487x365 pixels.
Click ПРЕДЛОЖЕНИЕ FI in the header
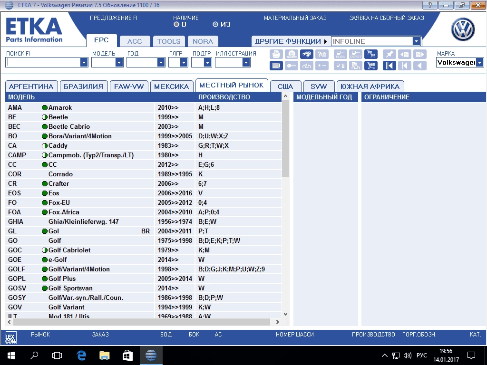(x=114, y=18)
